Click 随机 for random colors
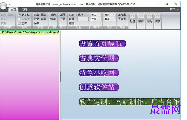Viewport: 187px width, 120px height. [x=71, y=23]
